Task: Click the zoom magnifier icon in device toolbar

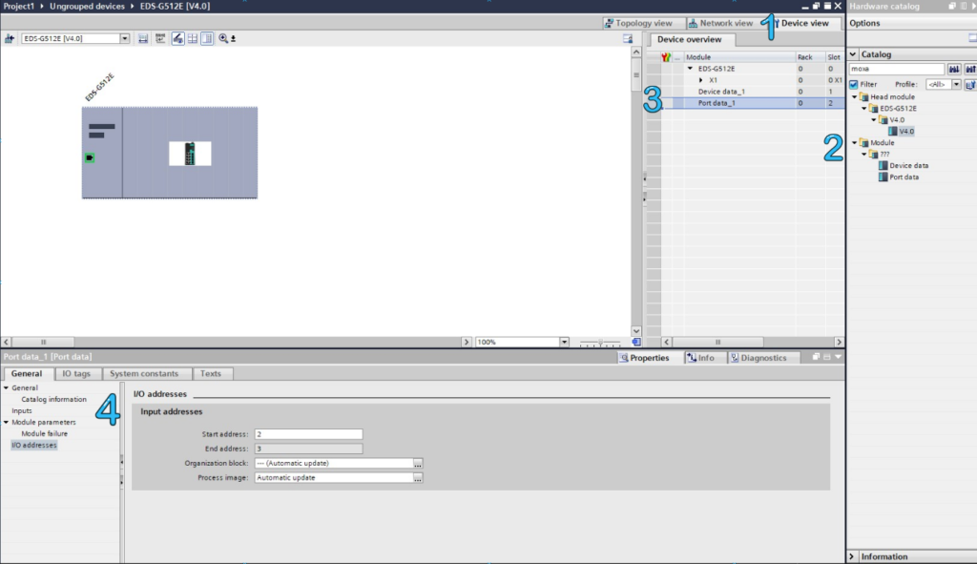Action: pos(223,38)
